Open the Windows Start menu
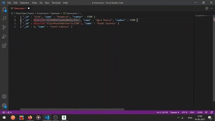This screenshot has height=121, width=215. coord(4,118)
